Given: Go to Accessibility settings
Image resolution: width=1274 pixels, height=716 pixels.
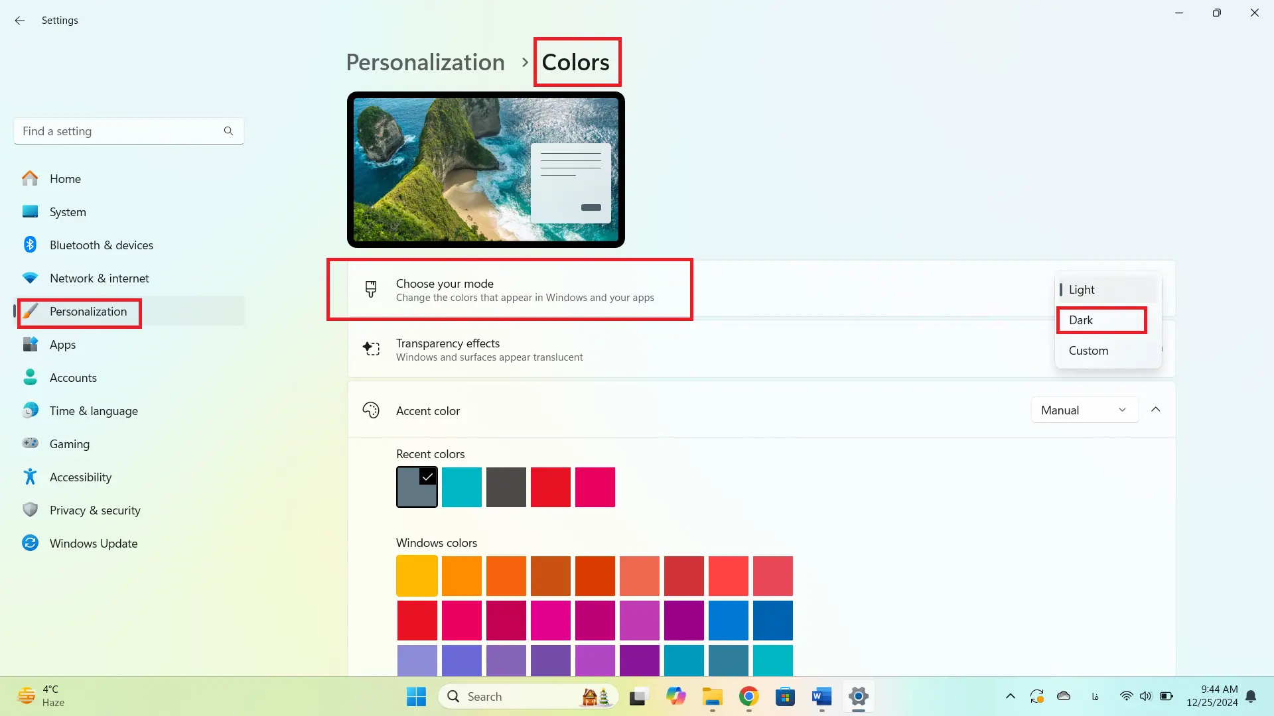Looking at the screenshot, I should tap(80, 477).
